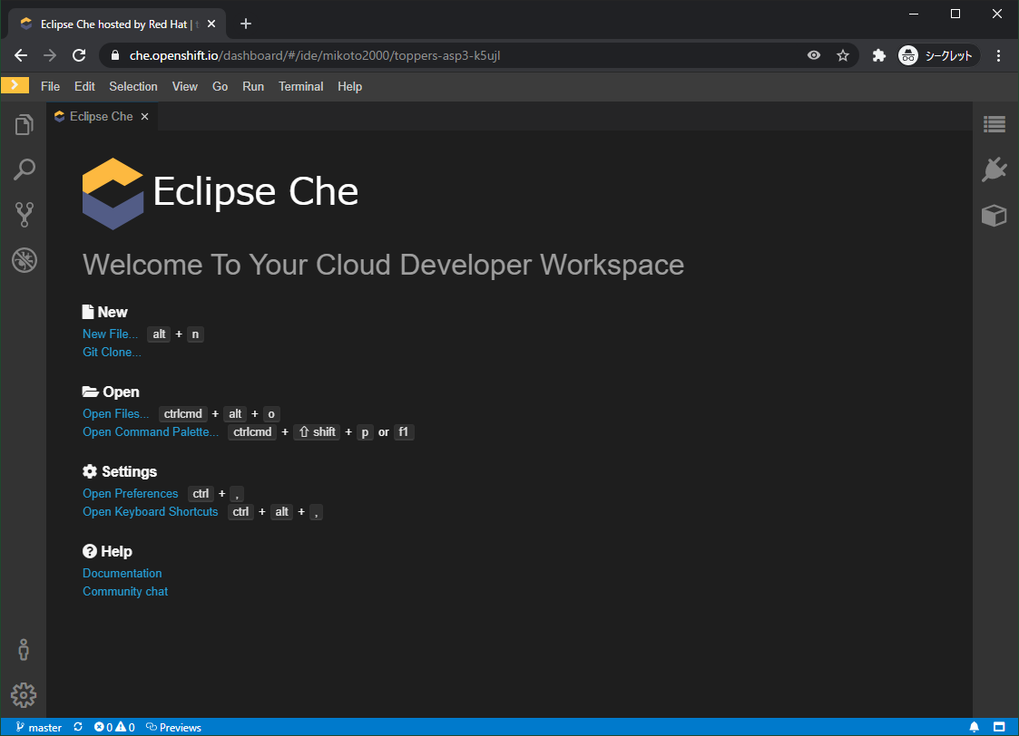This screenshot has height=736, width=1019.
Task: Open the Edit menu
Action: point(84,86)
